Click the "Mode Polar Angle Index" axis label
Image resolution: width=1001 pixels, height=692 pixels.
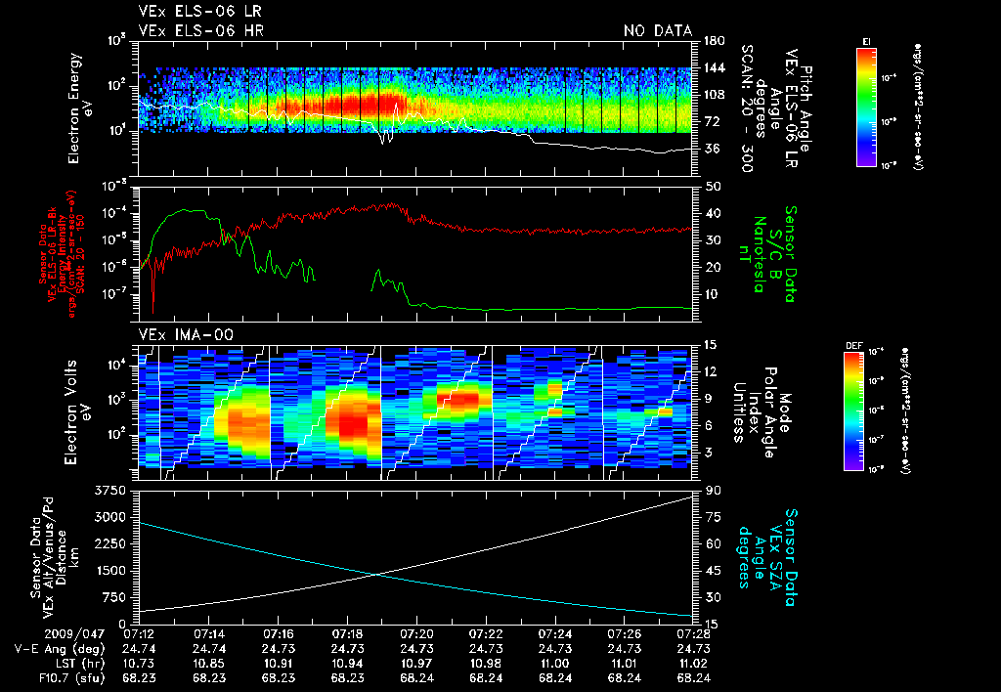pyautogui.click(x=762, y=412)
